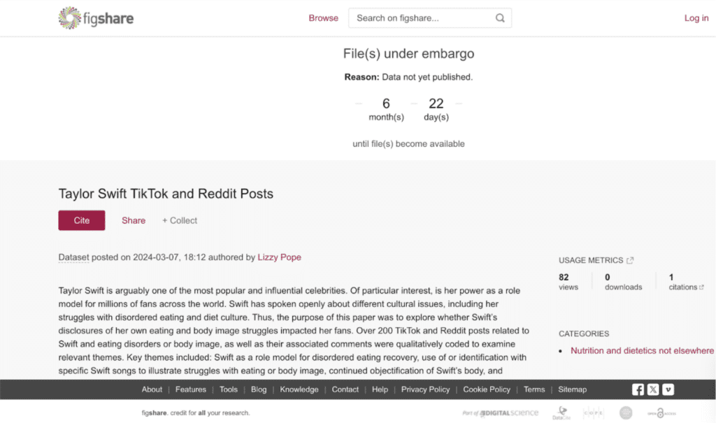Click the X social icon in the footer
The height and width of the screenshot is (423, 716).
tap(652, 389)
